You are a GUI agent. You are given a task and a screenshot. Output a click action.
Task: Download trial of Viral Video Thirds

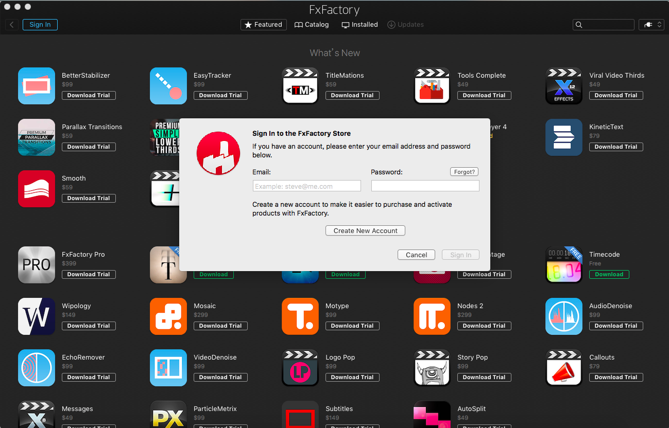pyautogui.click(x=616, y=95)
